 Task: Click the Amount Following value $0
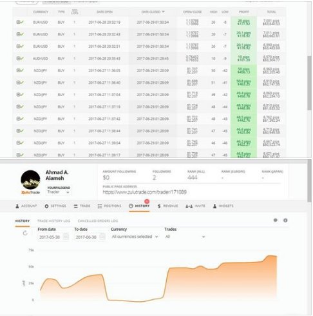pyautogui.click(x=106, y=177)
